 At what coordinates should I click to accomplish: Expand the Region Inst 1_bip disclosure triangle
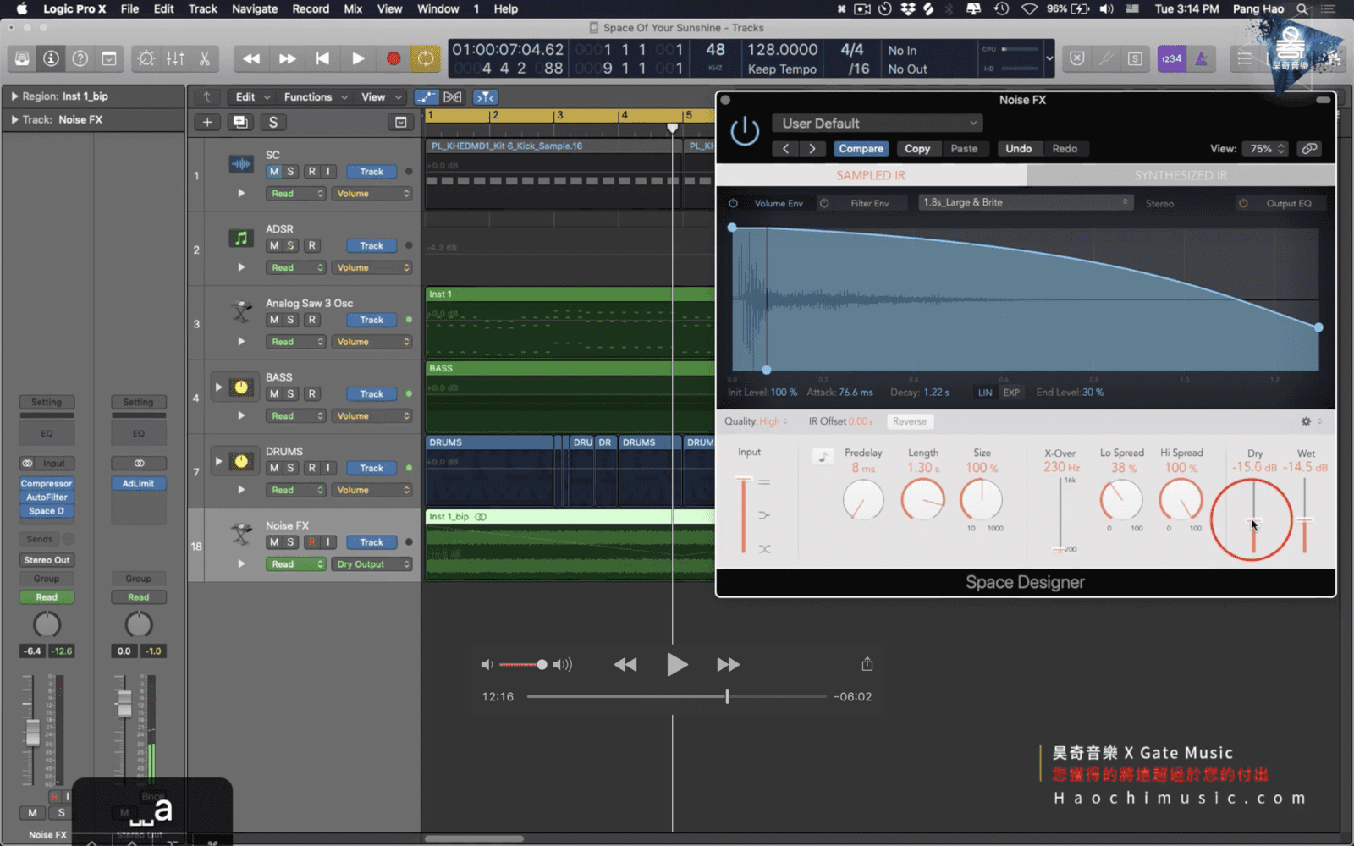click(14, 96)
